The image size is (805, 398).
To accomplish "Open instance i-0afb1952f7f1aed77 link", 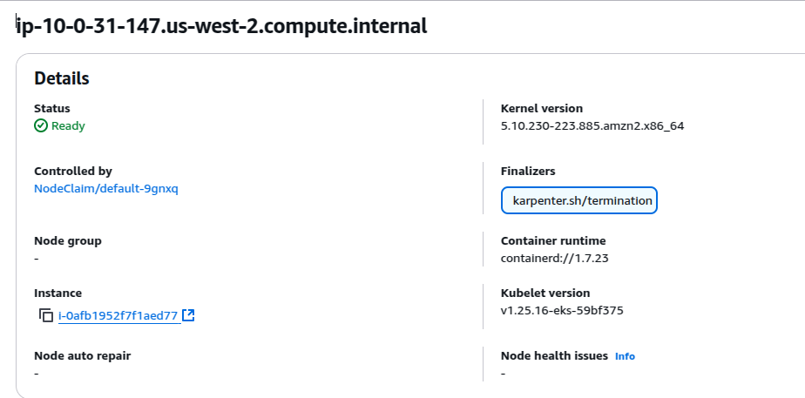I will (x=118, y=316).
